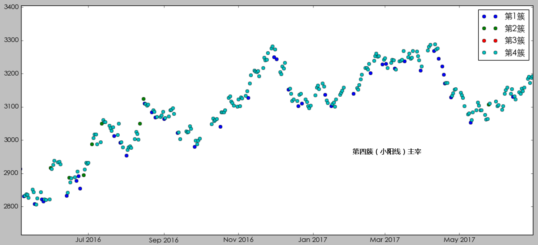Click the 3200 y-axis label

(12, 73)
